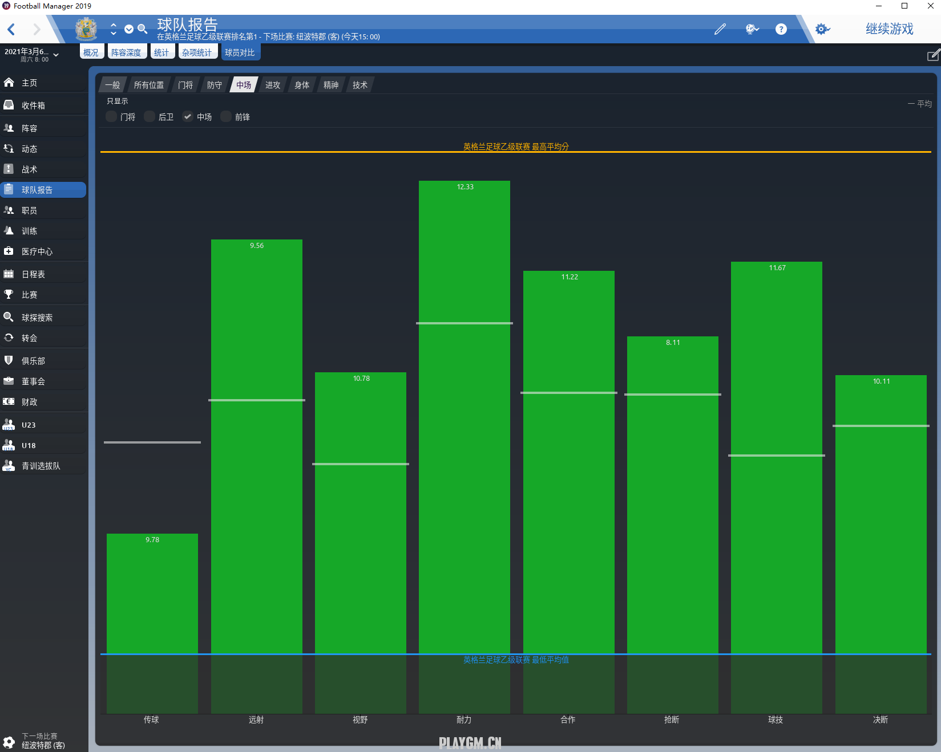Go forward with the right arrow

click(37, 29)
